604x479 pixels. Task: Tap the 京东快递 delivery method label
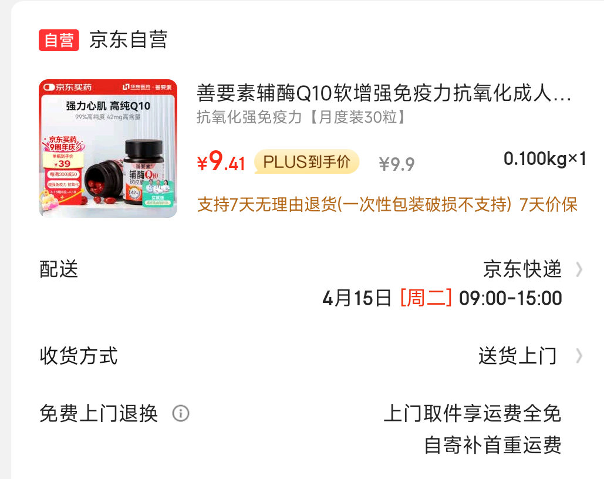coord(522,269)
